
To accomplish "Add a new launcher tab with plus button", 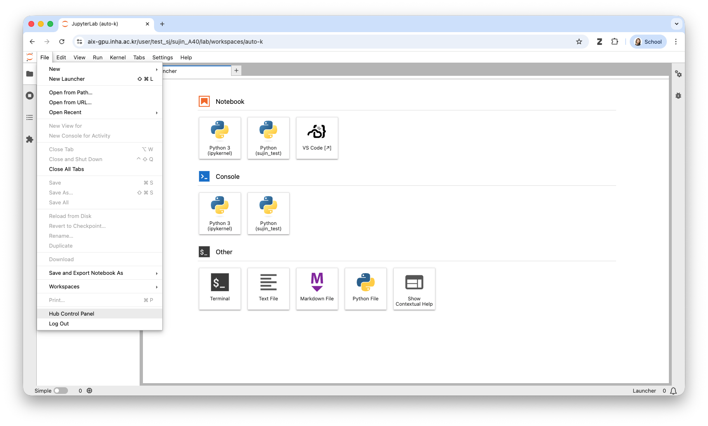I will pyautogui.click(x=236, y=70).
